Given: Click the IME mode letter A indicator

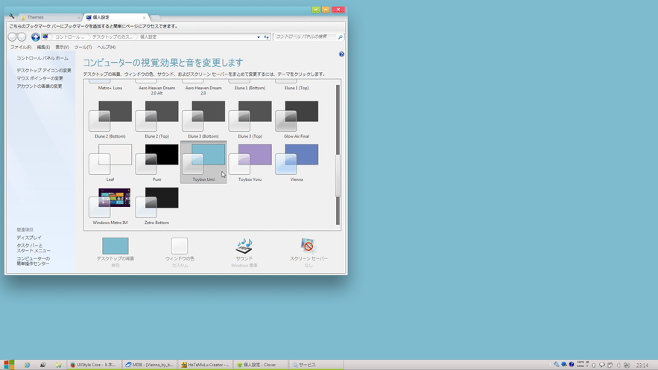Looking at the screenshot, I should pyautogui.click(x=550, y=365).
